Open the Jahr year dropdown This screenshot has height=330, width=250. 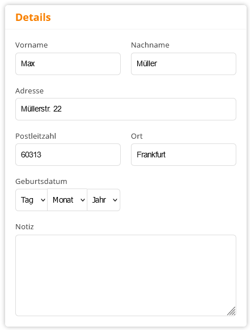[104, 200]
